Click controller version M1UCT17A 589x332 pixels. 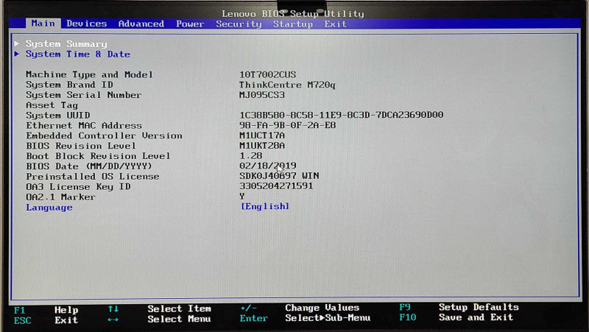(262, 135)
